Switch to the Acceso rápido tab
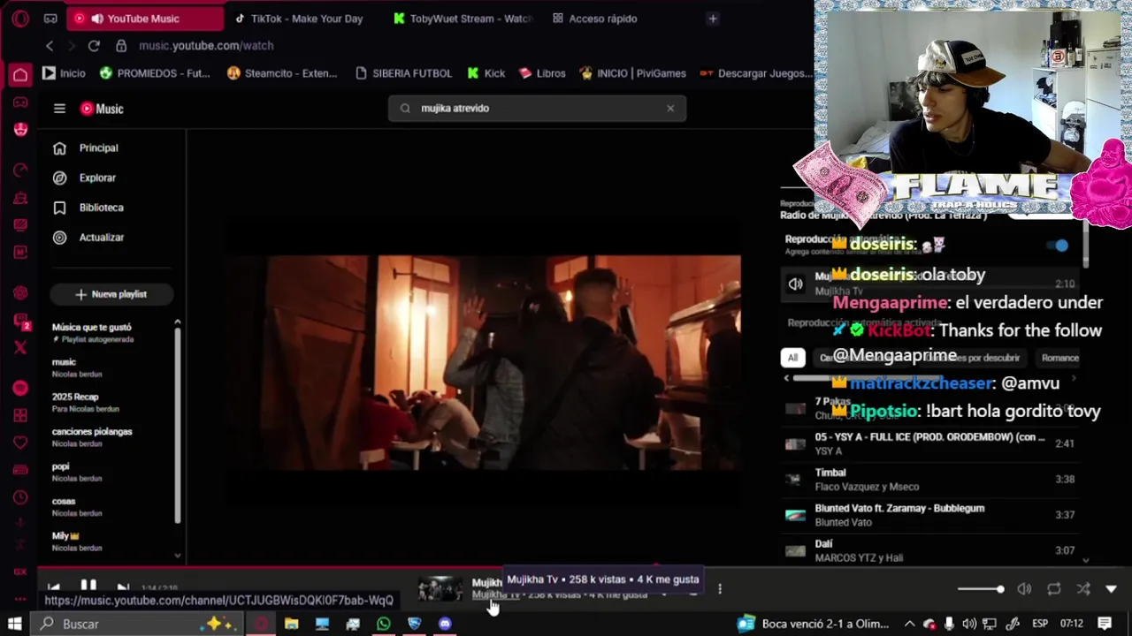This screenshot has height=636, width=1132. tap(594, 19)
